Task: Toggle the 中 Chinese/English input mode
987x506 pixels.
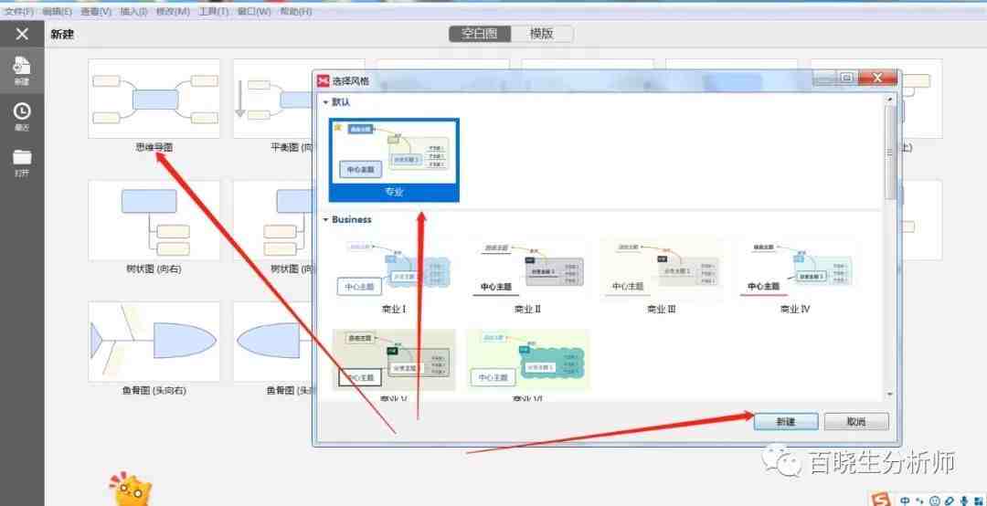Action: point(905,501)
